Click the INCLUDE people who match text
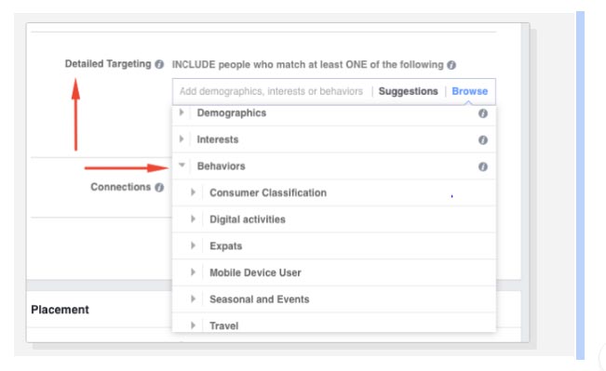 tap(307, 65)
